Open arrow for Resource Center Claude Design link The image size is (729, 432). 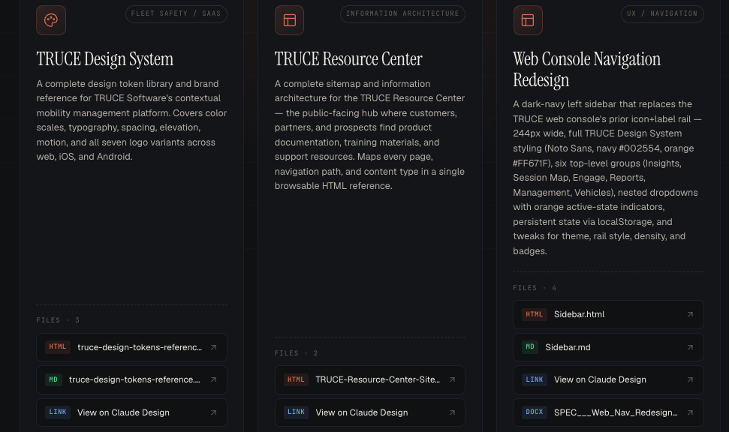click(x=452, y=412)
